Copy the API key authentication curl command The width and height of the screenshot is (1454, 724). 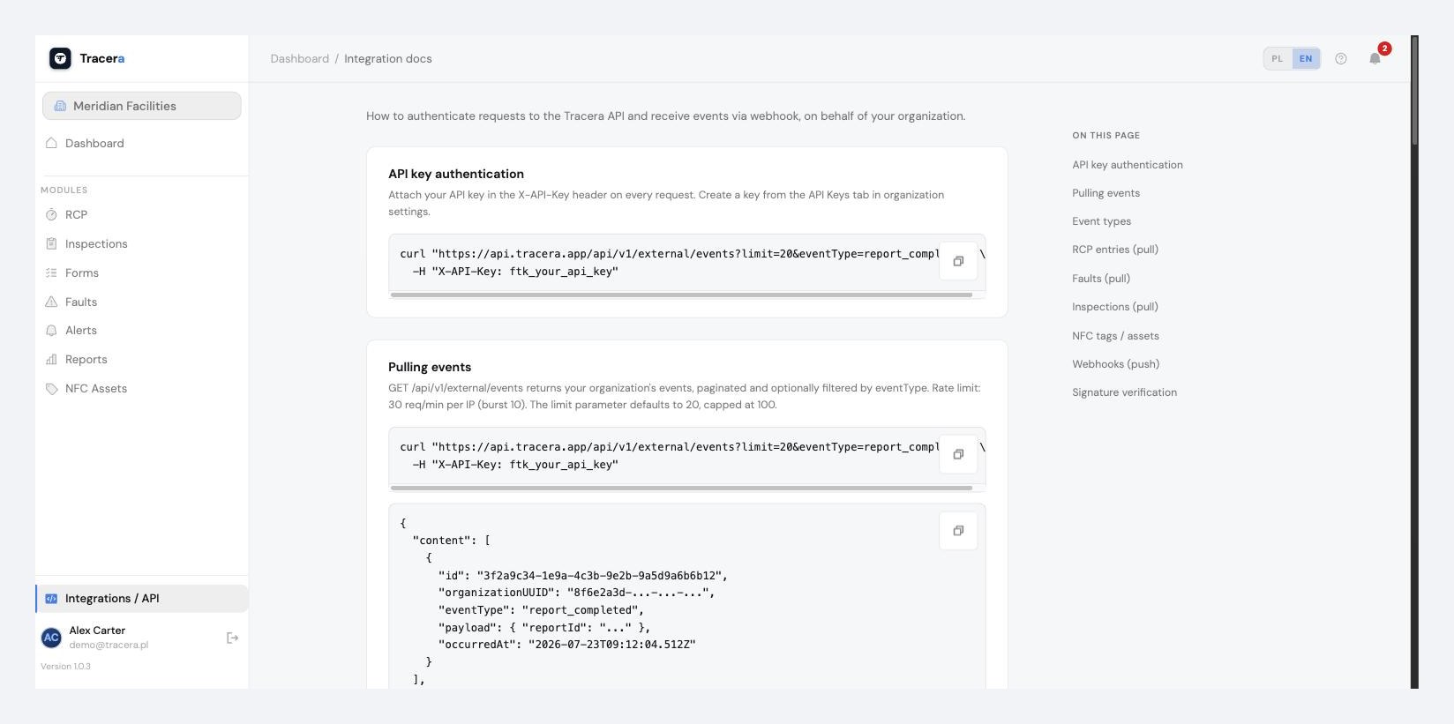click(958, 261)
